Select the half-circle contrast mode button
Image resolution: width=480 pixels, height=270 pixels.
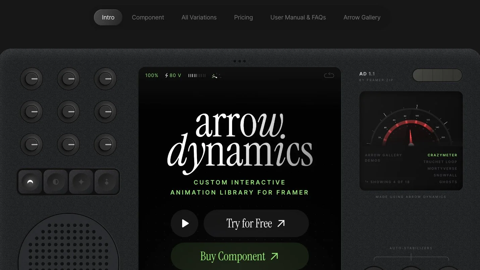tap(56, 182)
